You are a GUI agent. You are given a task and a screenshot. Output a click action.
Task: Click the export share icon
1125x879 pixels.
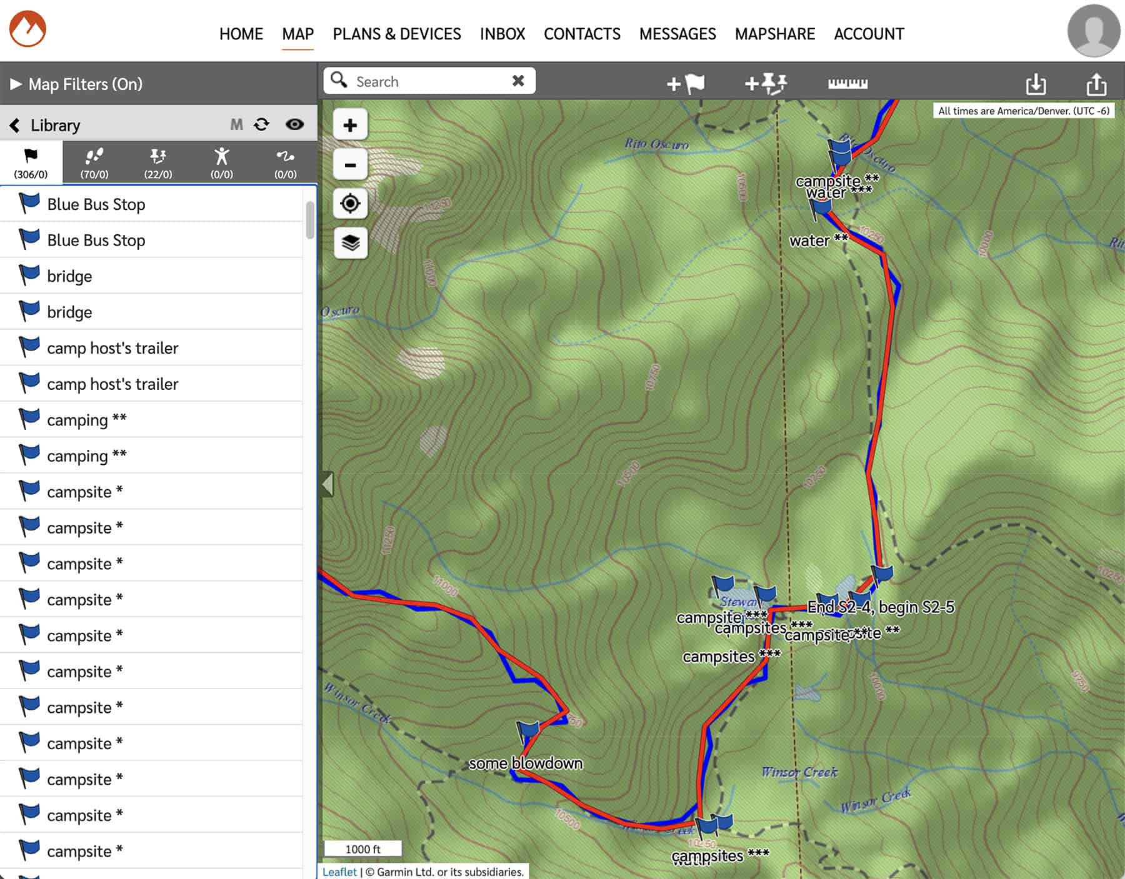click(x=1096, y=84)
